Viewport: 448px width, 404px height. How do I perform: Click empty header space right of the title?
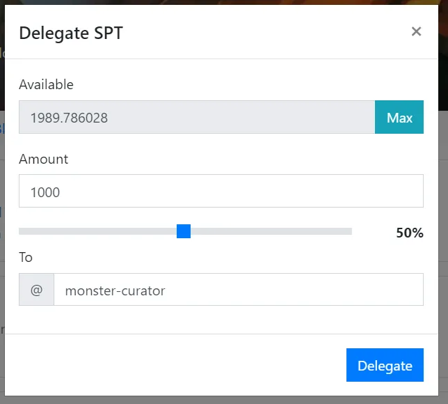[x=266, y=31]
